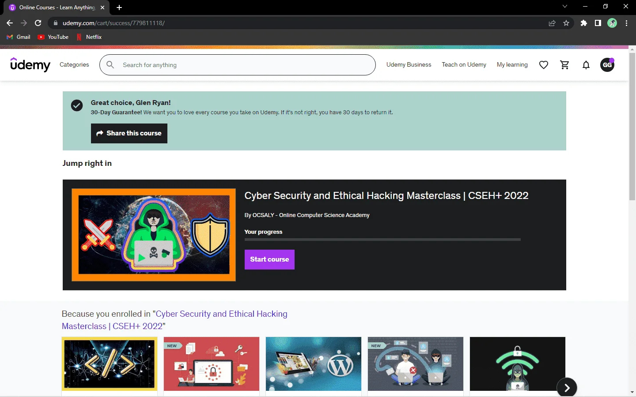
Task: Click the Your progress bar
Action: (382, 240)
